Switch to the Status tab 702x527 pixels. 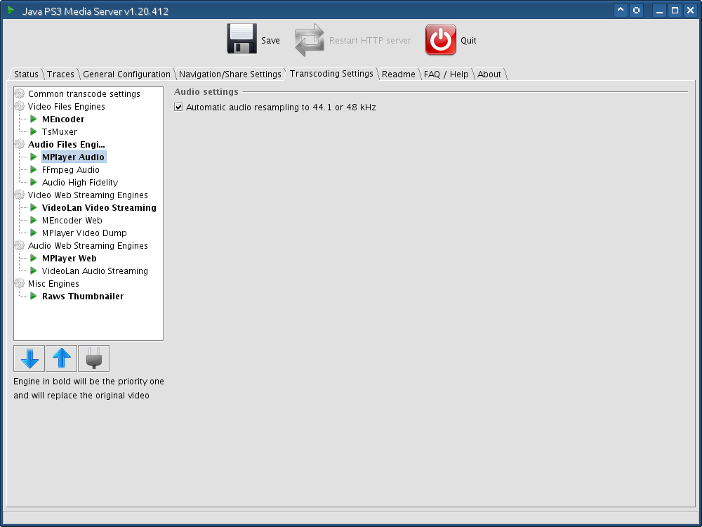click(26, 74)
